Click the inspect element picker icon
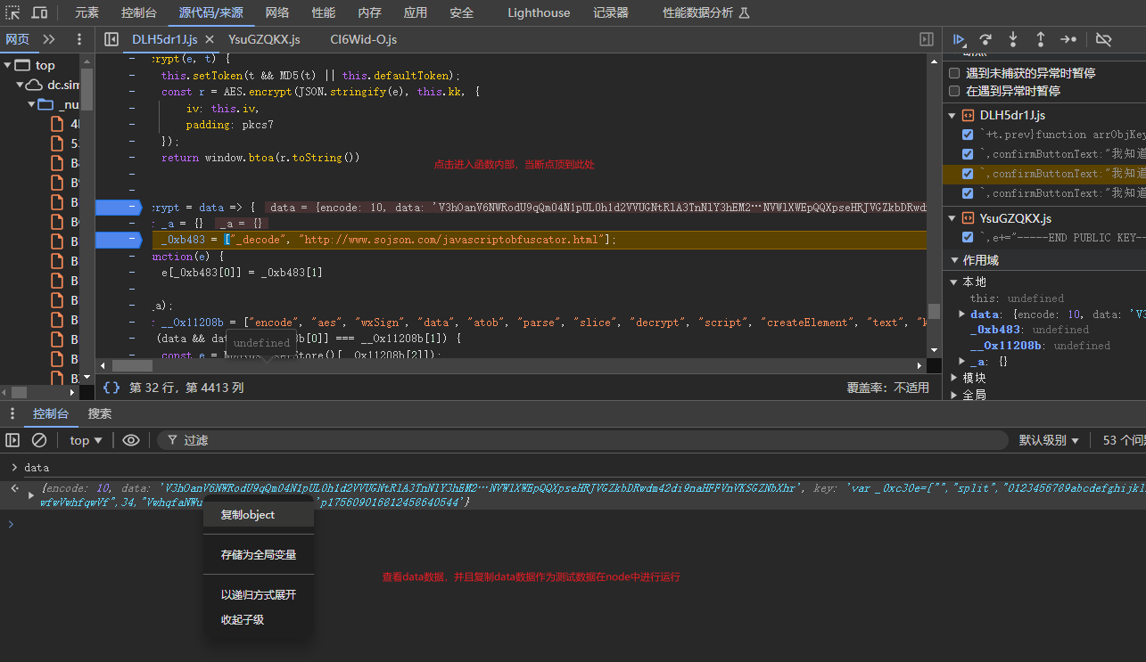 pos(13,12)
